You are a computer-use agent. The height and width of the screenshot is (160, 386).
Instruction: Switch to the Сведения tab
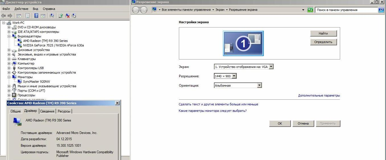[47, 111]
